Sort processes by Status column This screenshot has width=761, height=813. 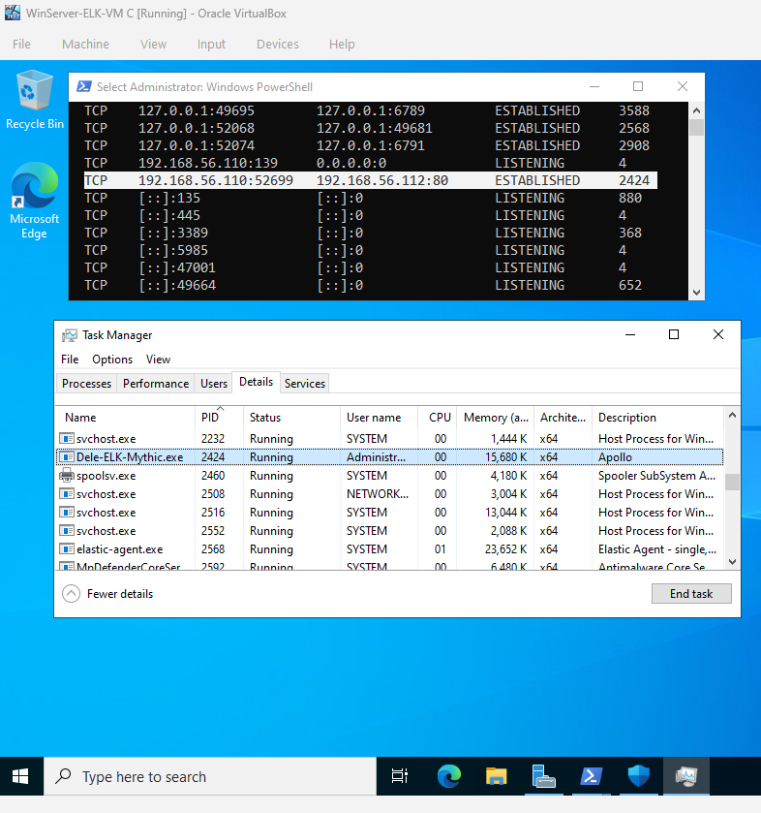click(291, 418)
